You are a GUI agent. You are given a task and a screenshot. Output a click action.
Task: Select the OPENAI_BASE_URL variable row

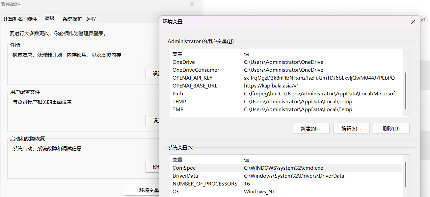click(x=286, y=86)
